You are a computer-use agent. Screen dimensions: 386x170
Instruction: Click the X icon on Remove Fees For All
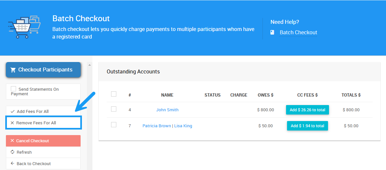click(x=12, y=123)
